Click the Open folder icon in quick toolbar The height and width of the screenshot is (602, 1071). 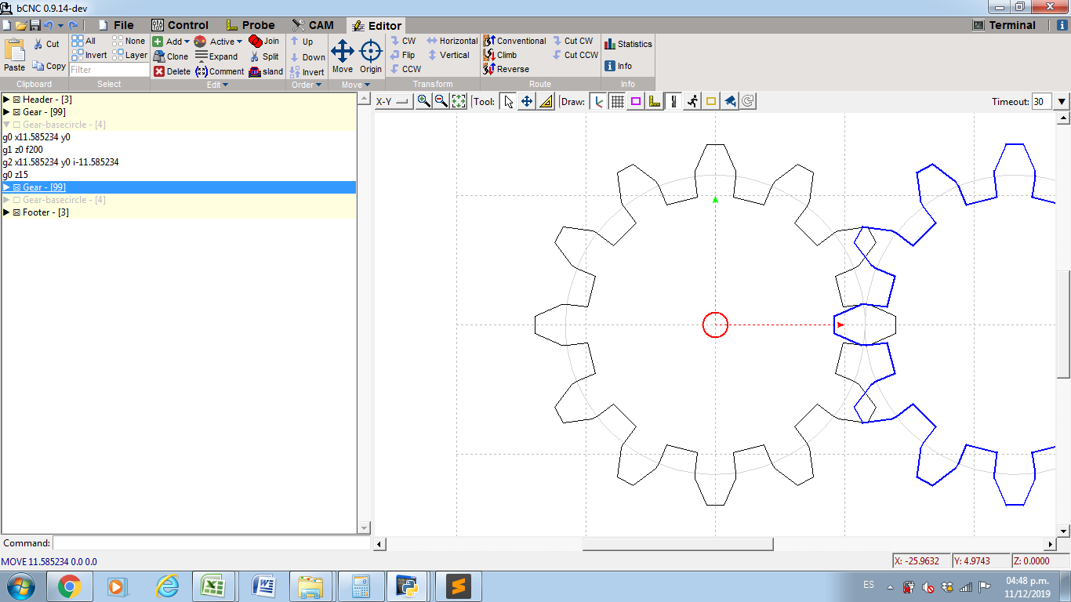pos(20,25)
